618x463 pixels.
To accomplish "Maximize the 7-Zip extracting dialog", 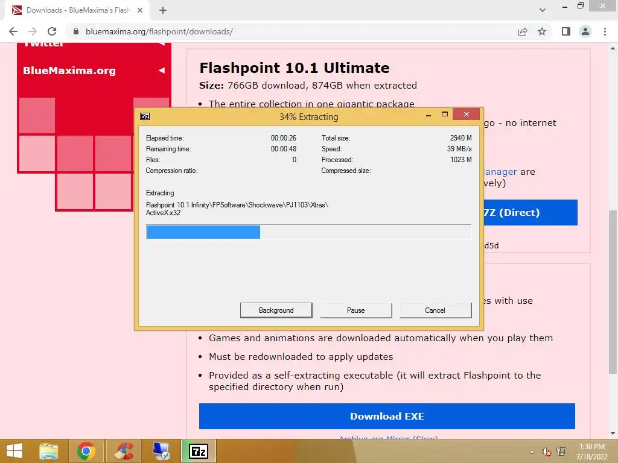I will (x=445, y=115).
